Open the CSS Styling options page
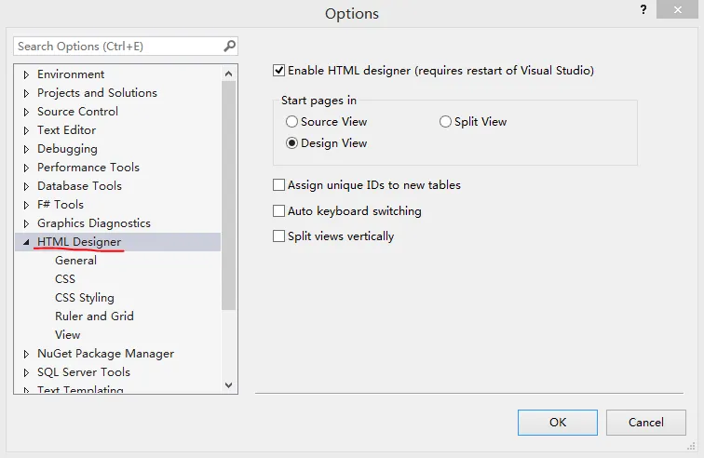The image size is (704, 458). pos(85,298)
